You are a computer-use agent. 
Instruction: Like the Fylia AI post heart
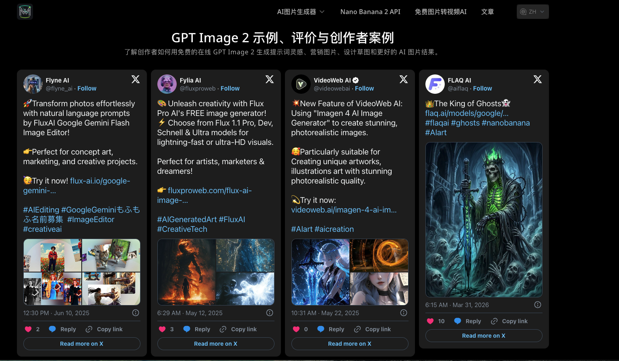162,329
